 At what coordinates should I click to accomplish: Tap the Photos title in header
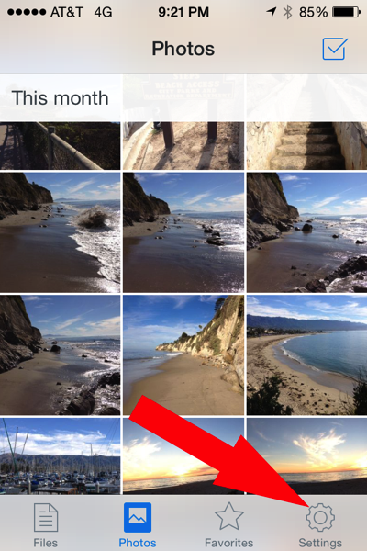tap(183, 49)
